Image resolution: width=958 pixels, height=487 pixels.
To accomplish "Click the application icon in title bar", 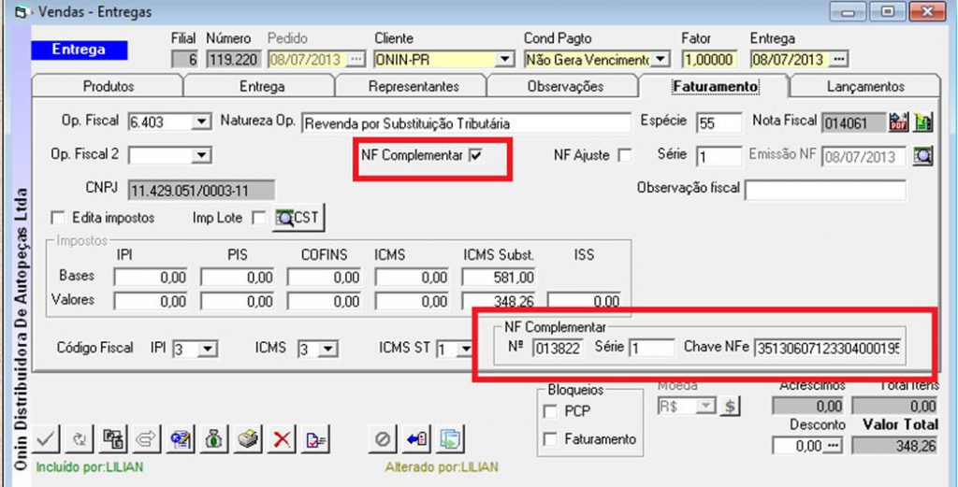I will click(x=22, y=11).
